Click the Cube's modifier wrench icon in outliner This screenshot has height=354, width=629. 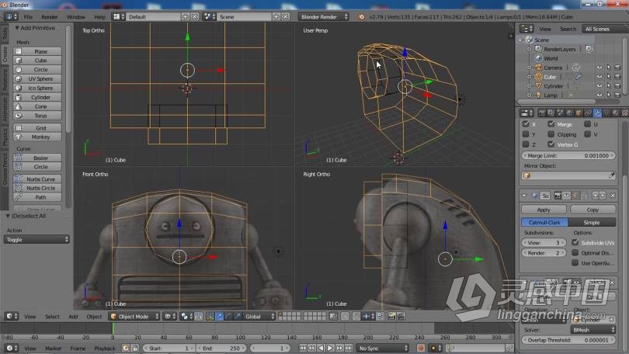coord(579,77)
